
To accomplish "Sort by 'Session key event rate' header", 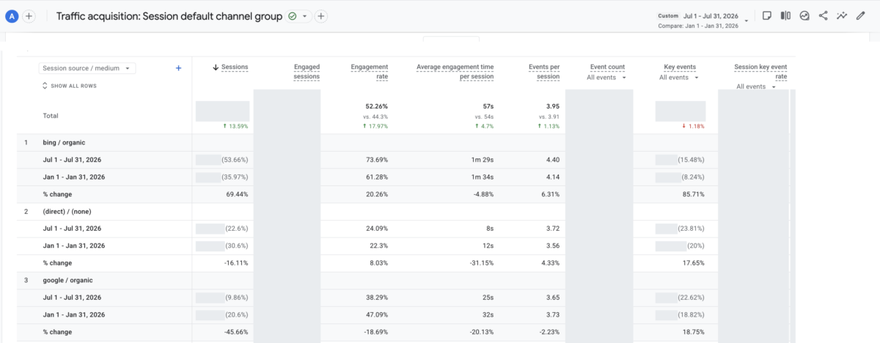I will pyautogui.click(x=760, y=72).
